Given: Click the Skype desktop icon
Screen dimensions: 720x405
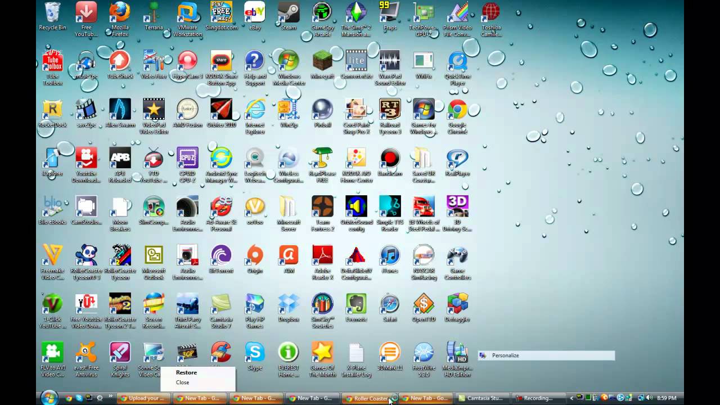Looking at the screenshot, I should tap(255, 356).
